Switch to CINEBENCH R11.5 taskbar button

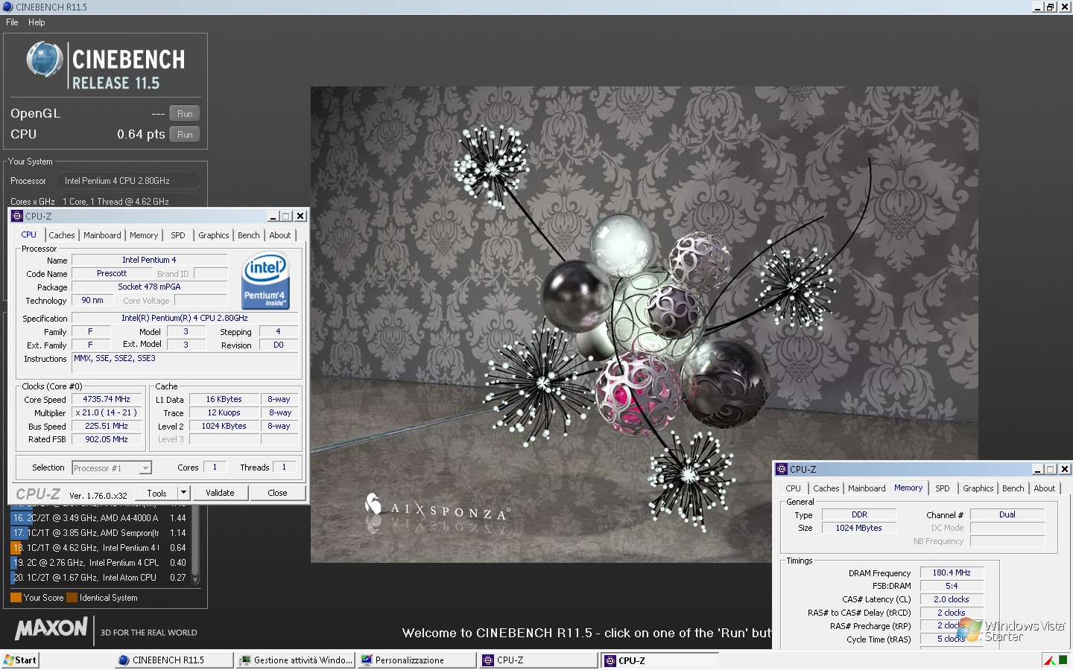[x=174, y=660]
